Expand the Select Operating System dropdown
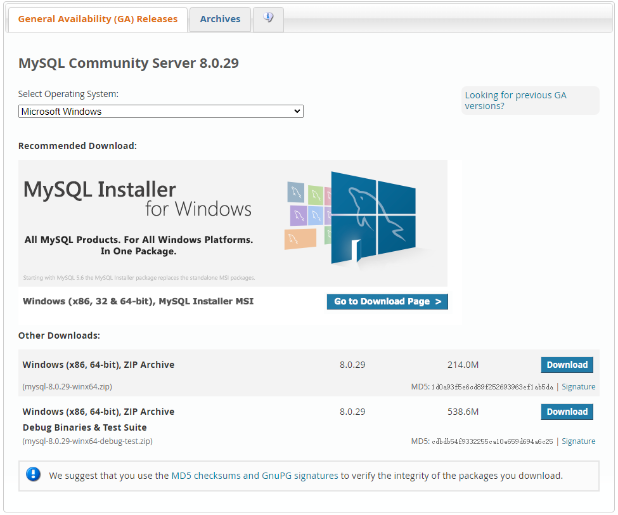The image size is (618, 515). click(161, 112)
